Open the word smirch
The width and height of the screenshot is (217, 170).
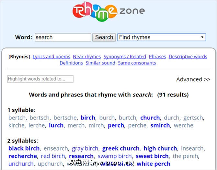[160, 125]
